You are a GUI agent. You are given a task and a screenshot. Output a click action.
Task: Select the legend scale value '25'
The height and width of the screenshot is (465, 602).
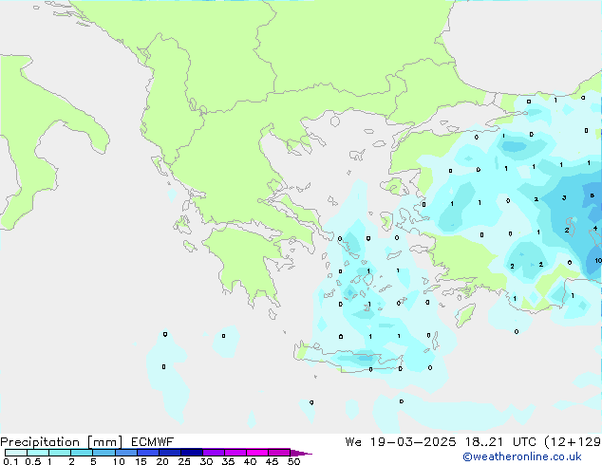tap(184, 461)
